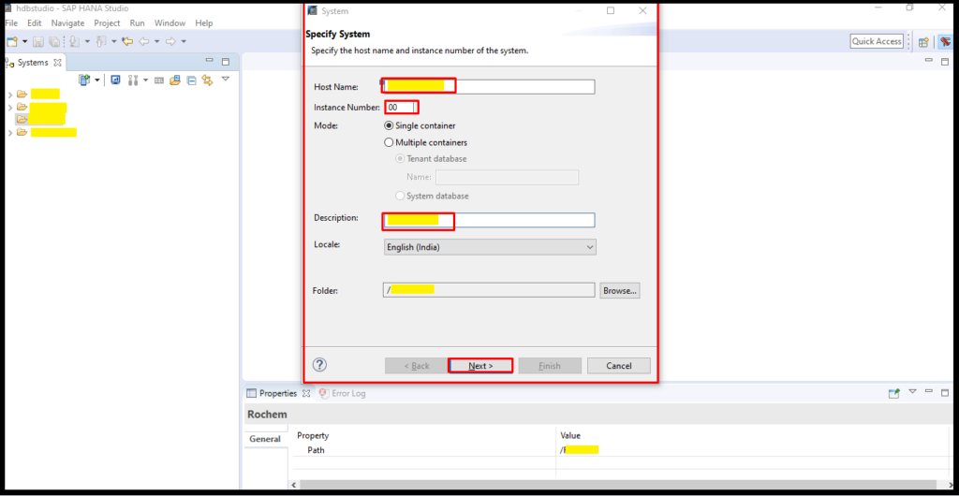Open the New icon dropdown arrow
This screenshot has width=959, height=496.
pos(24,41)
